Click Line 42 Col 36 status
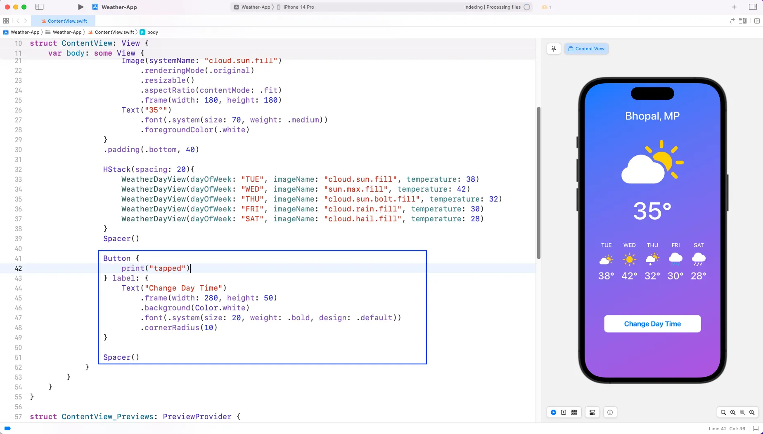Image resolution: width=763 pixels, height=434 pixels. pos(727,429)
